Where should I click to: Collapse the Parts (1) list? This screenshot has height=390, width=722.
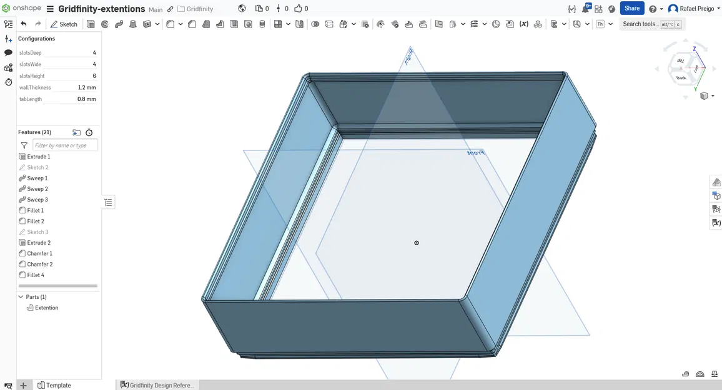[21, 297]
